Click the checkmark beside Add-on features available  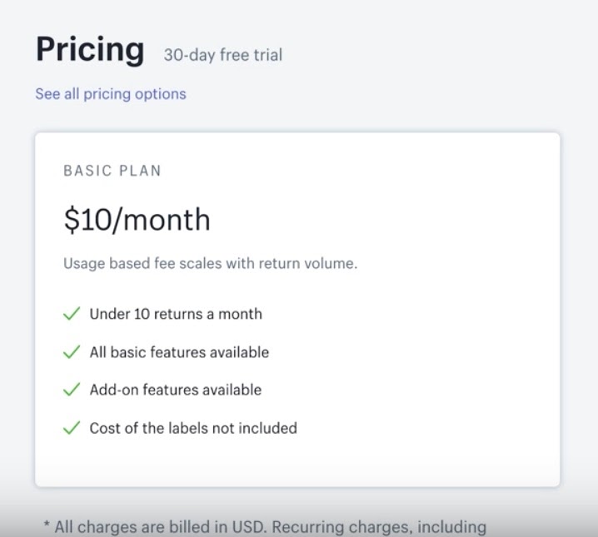pos(72,390)
